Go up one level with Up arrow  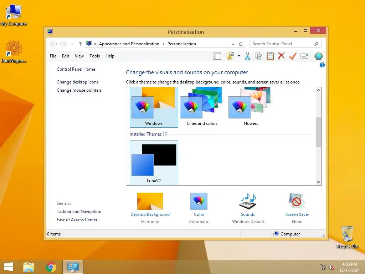80,44
